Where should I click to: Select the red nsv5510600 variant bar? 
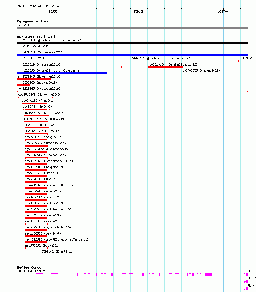click(x=165, y=67)
